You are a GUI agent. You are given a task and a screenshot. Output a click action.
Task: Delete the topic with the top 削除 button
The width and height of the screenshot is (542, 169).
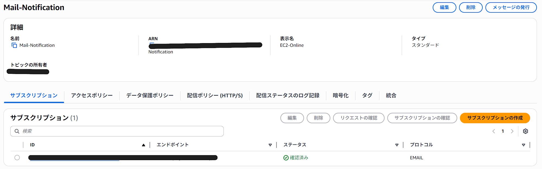point(471,8)
